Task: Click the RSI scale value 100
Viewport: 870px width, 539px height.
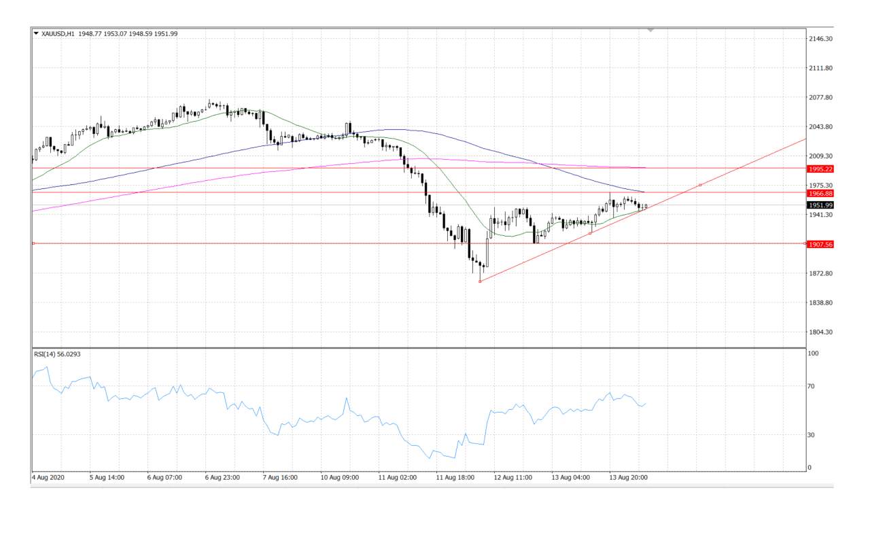Action: (x=814, y=354)
